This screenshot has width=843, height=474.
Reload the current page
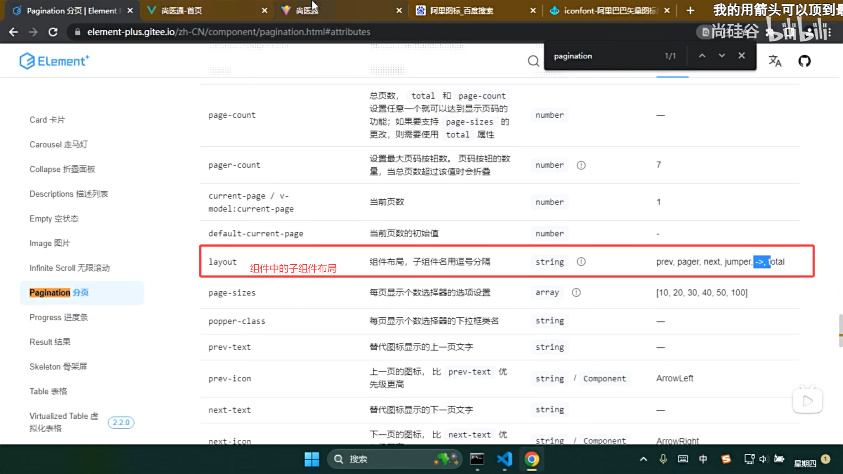[x=53, y=32]
